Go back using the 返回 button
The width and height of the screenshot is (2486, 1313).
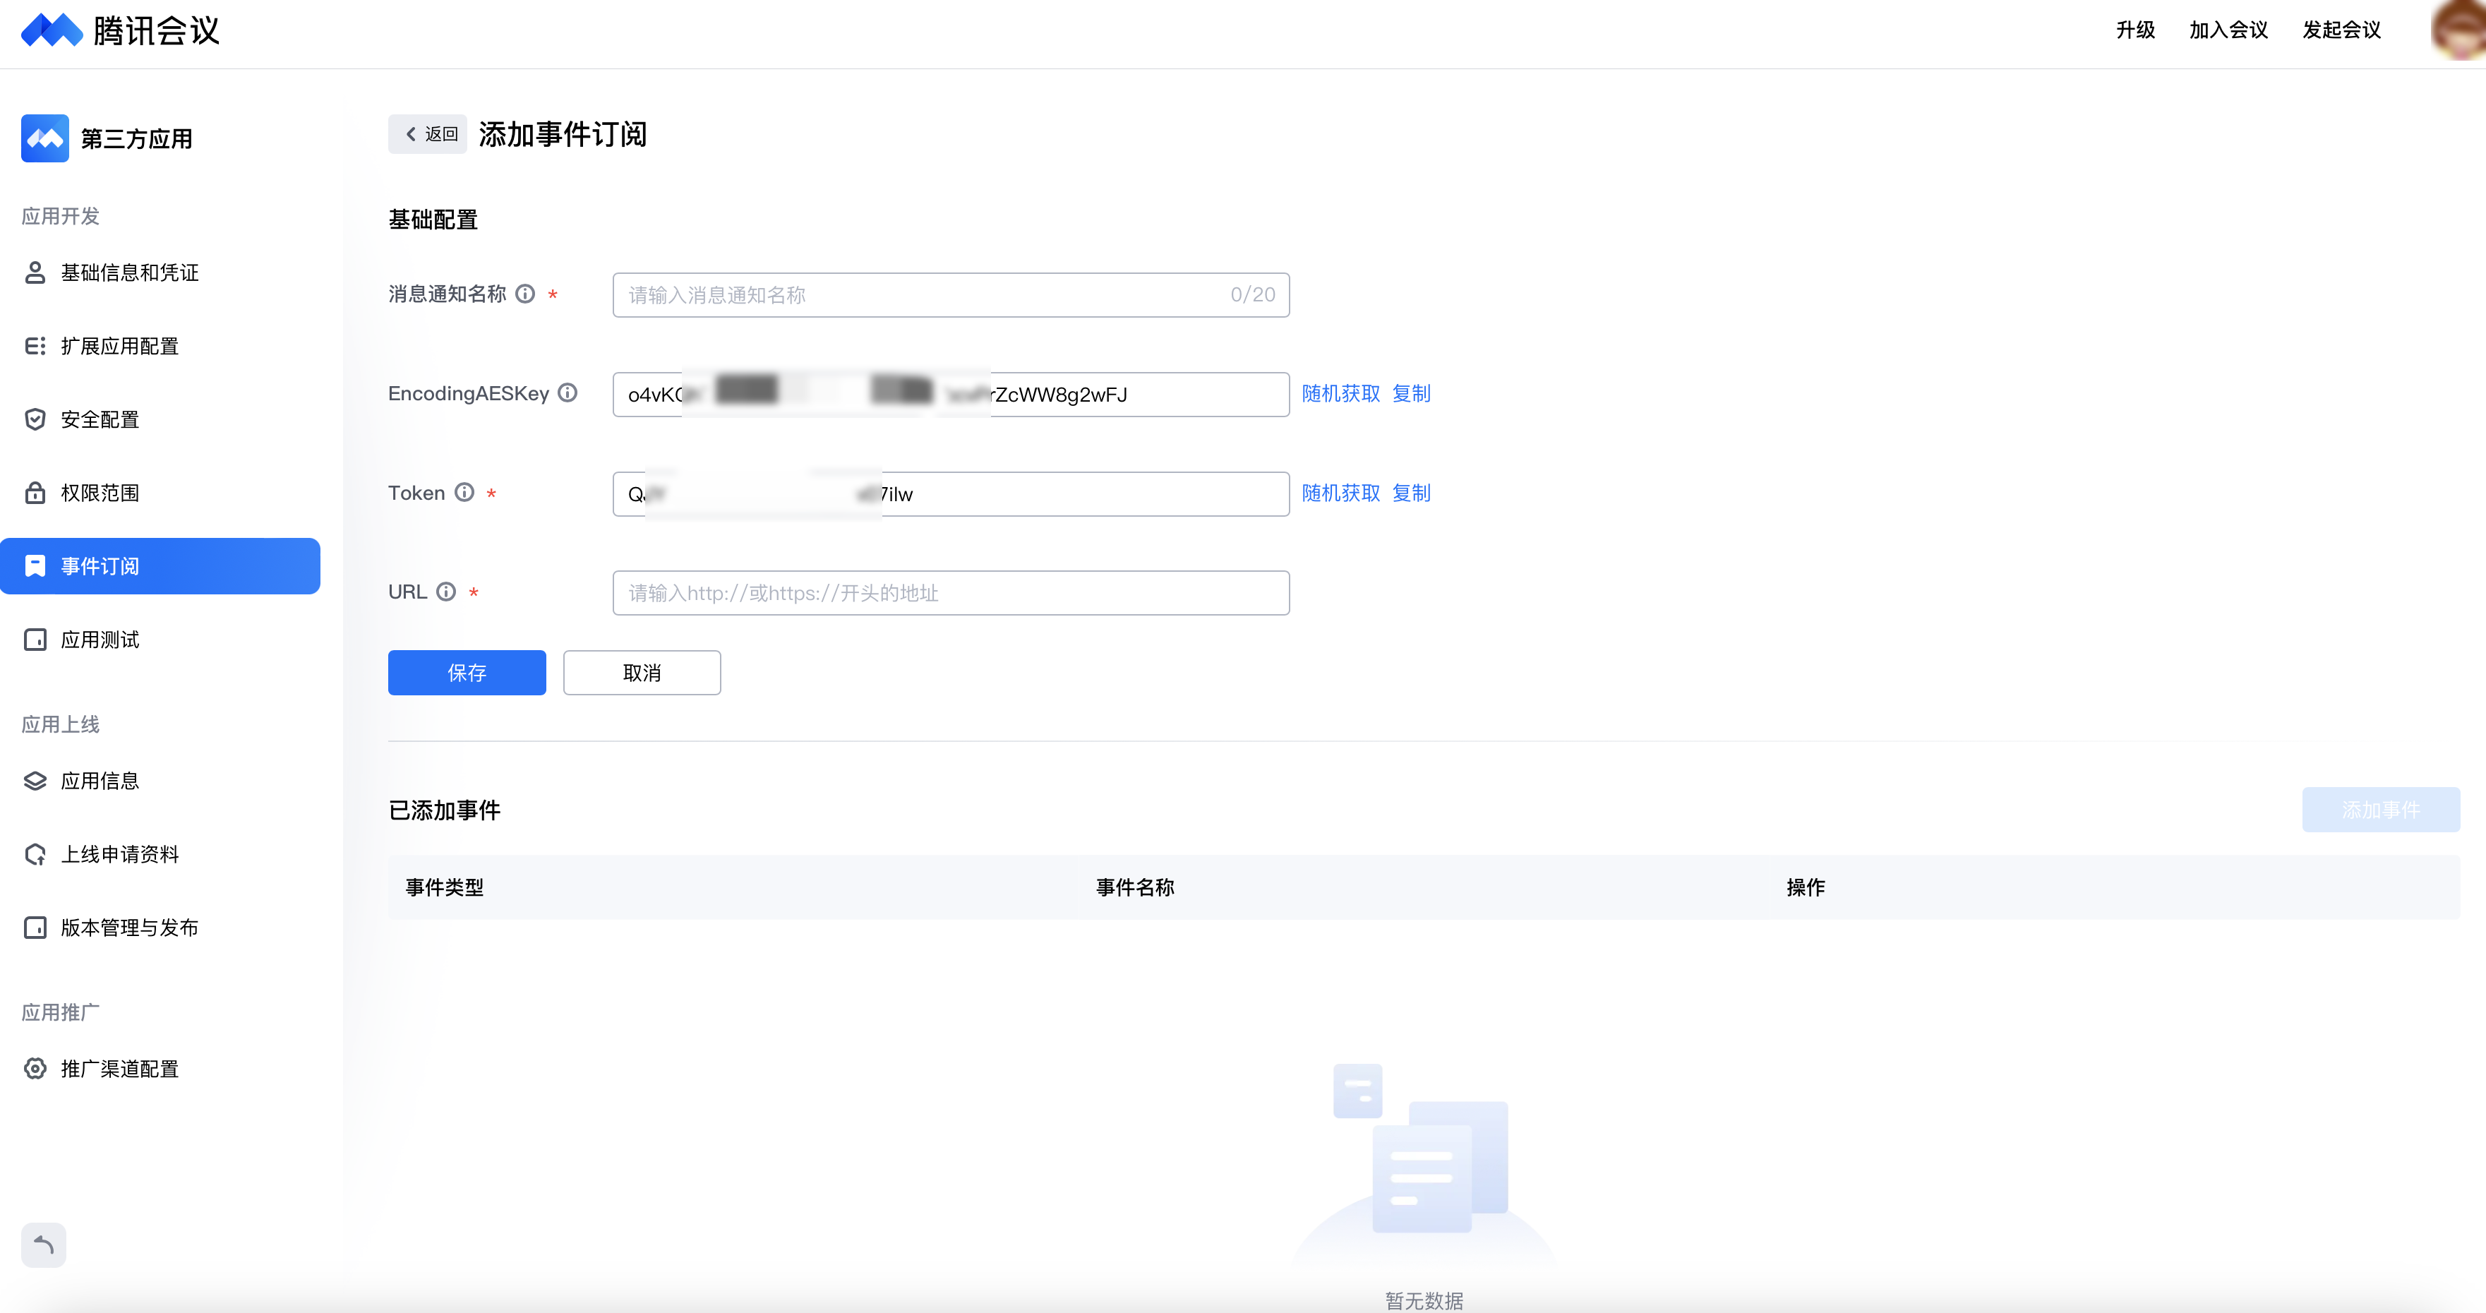point(428,134)
